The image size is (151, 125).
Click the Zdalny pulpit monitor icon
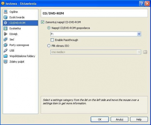(x=5, y=62)
